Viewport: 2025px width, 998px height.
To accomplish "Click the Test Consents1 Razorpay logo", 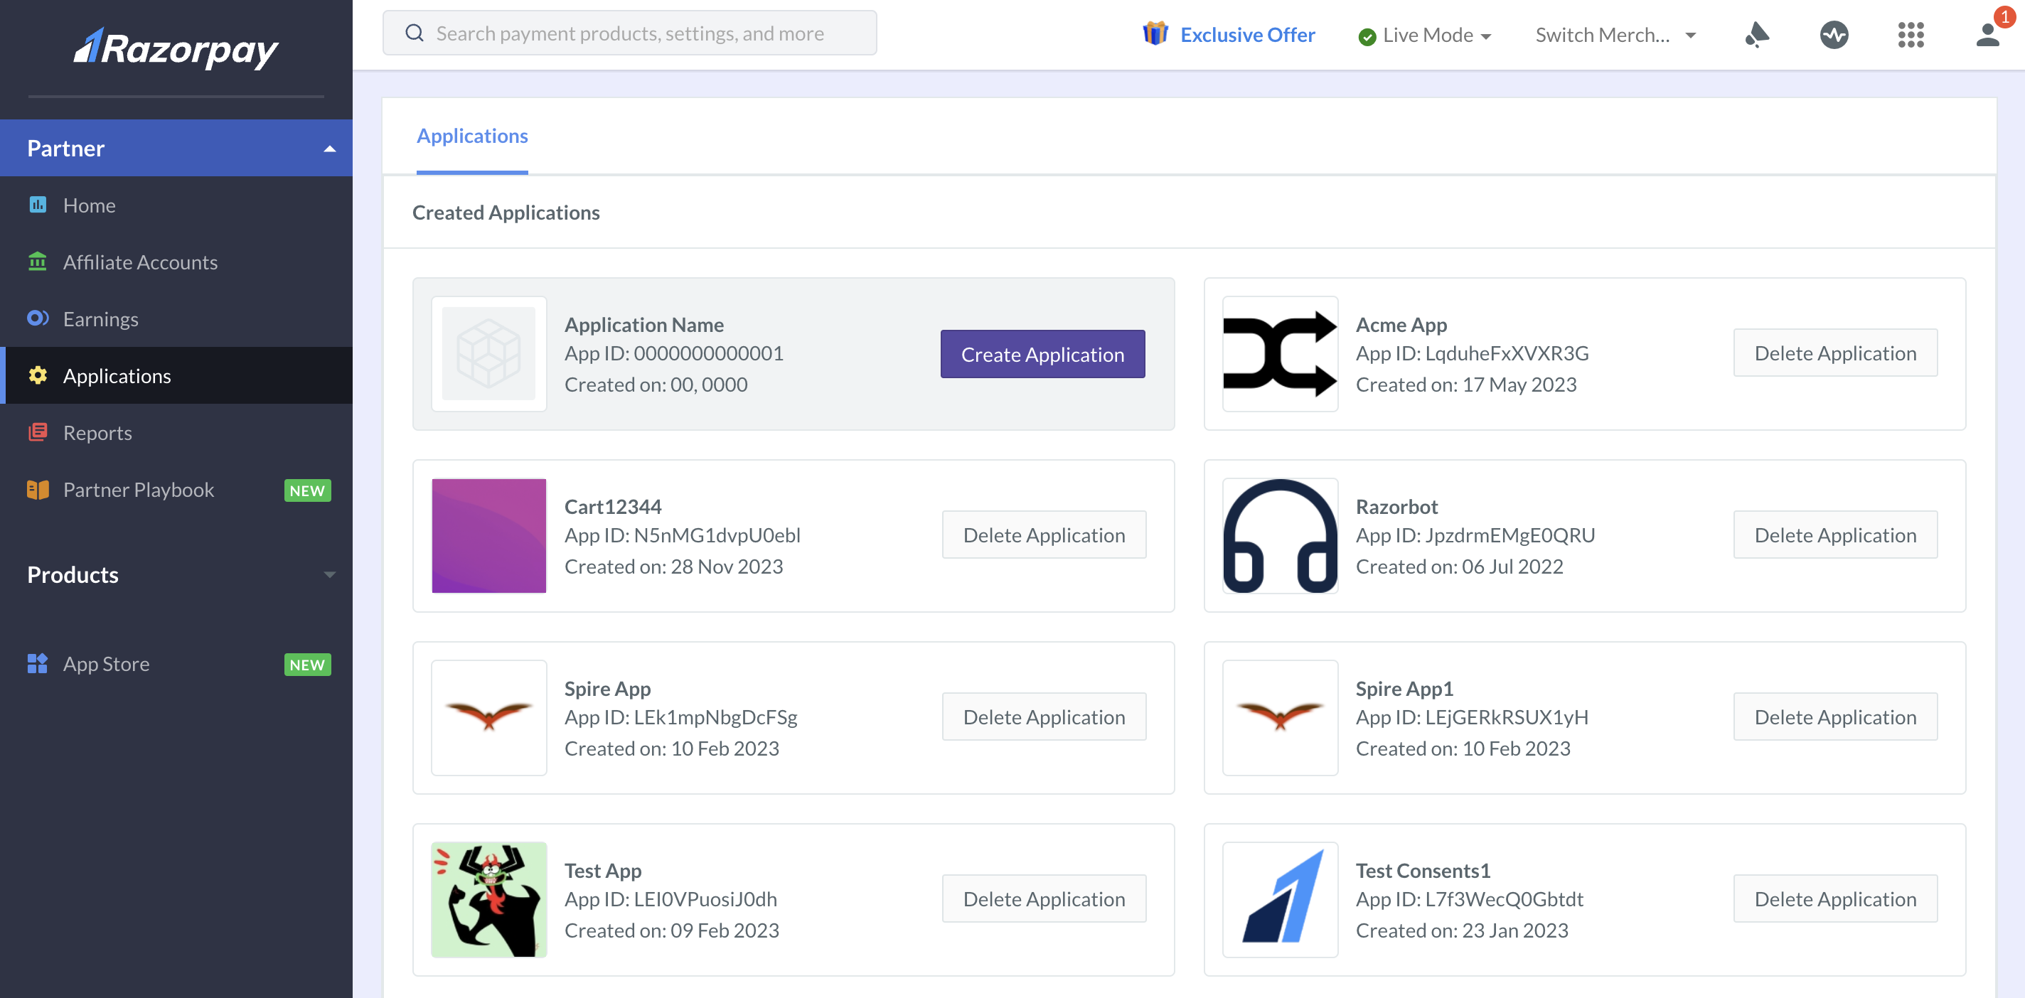I will (x=1280, y=899).
